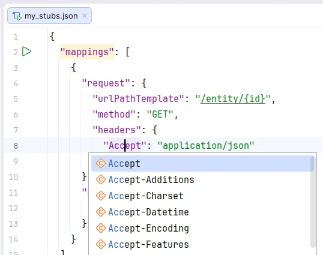Close the my_stubs.json tab
Screen dimensions: 323x255
[x=85, y=16]
